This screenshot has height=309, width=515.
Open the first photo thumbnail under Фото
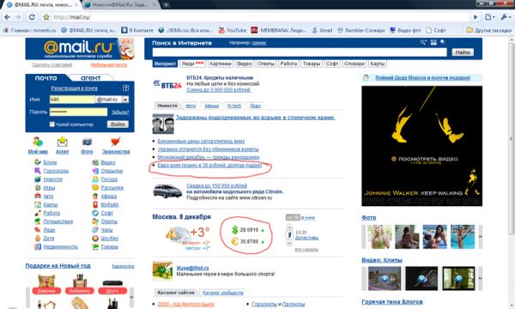click(x=379, y=236)
